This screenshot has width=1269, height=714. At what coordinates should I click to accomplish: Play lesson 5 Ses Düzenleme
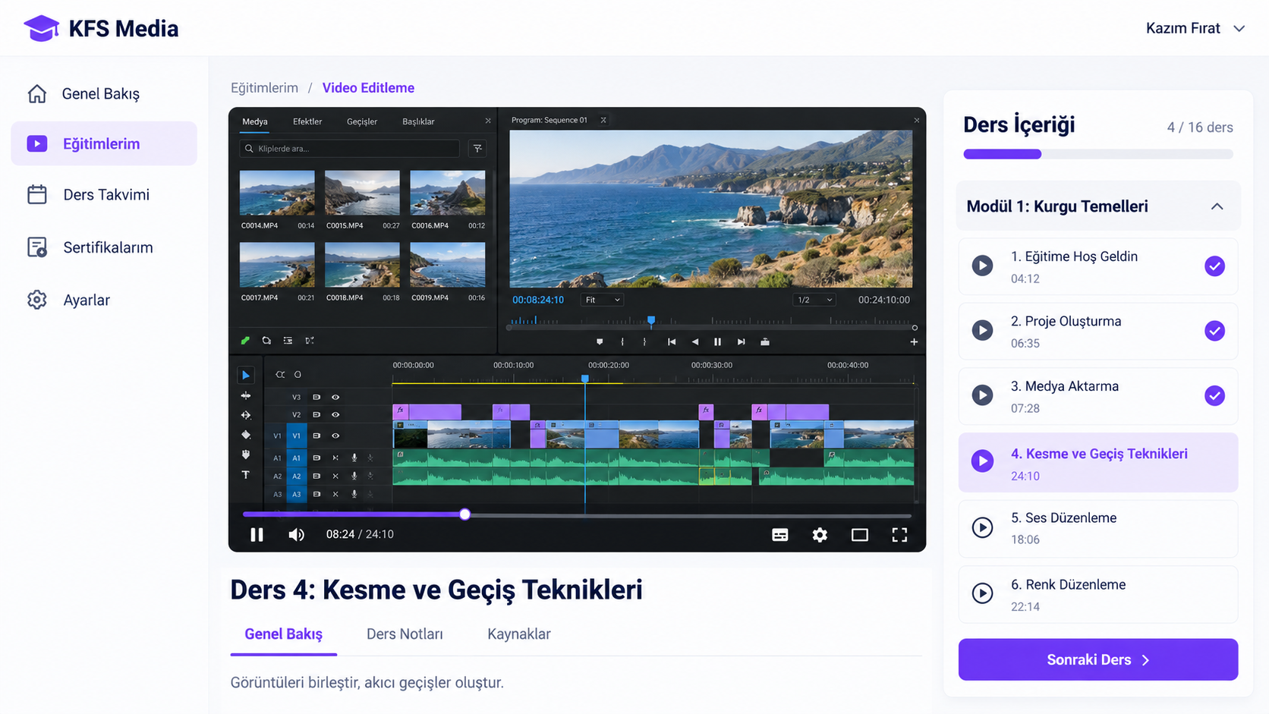coord(982,527)
